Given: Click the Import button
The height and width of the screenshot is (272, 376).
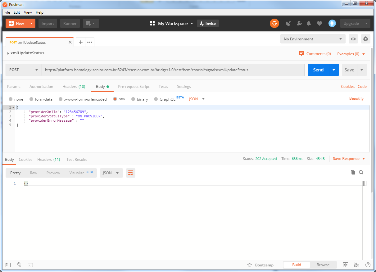Looking at the screenshot, I should (x=48, y=23).
